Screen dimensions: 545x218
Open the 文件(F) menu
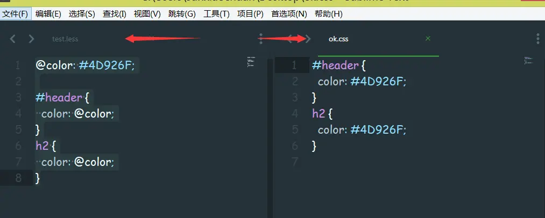(x=15, y=14)
